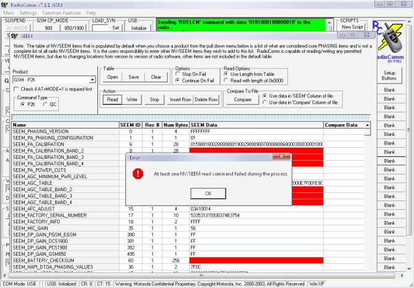The width and height of the screenshot is (414, 288).
Task: Sort the table by the Name column header
Action: (x=66, y=125)
